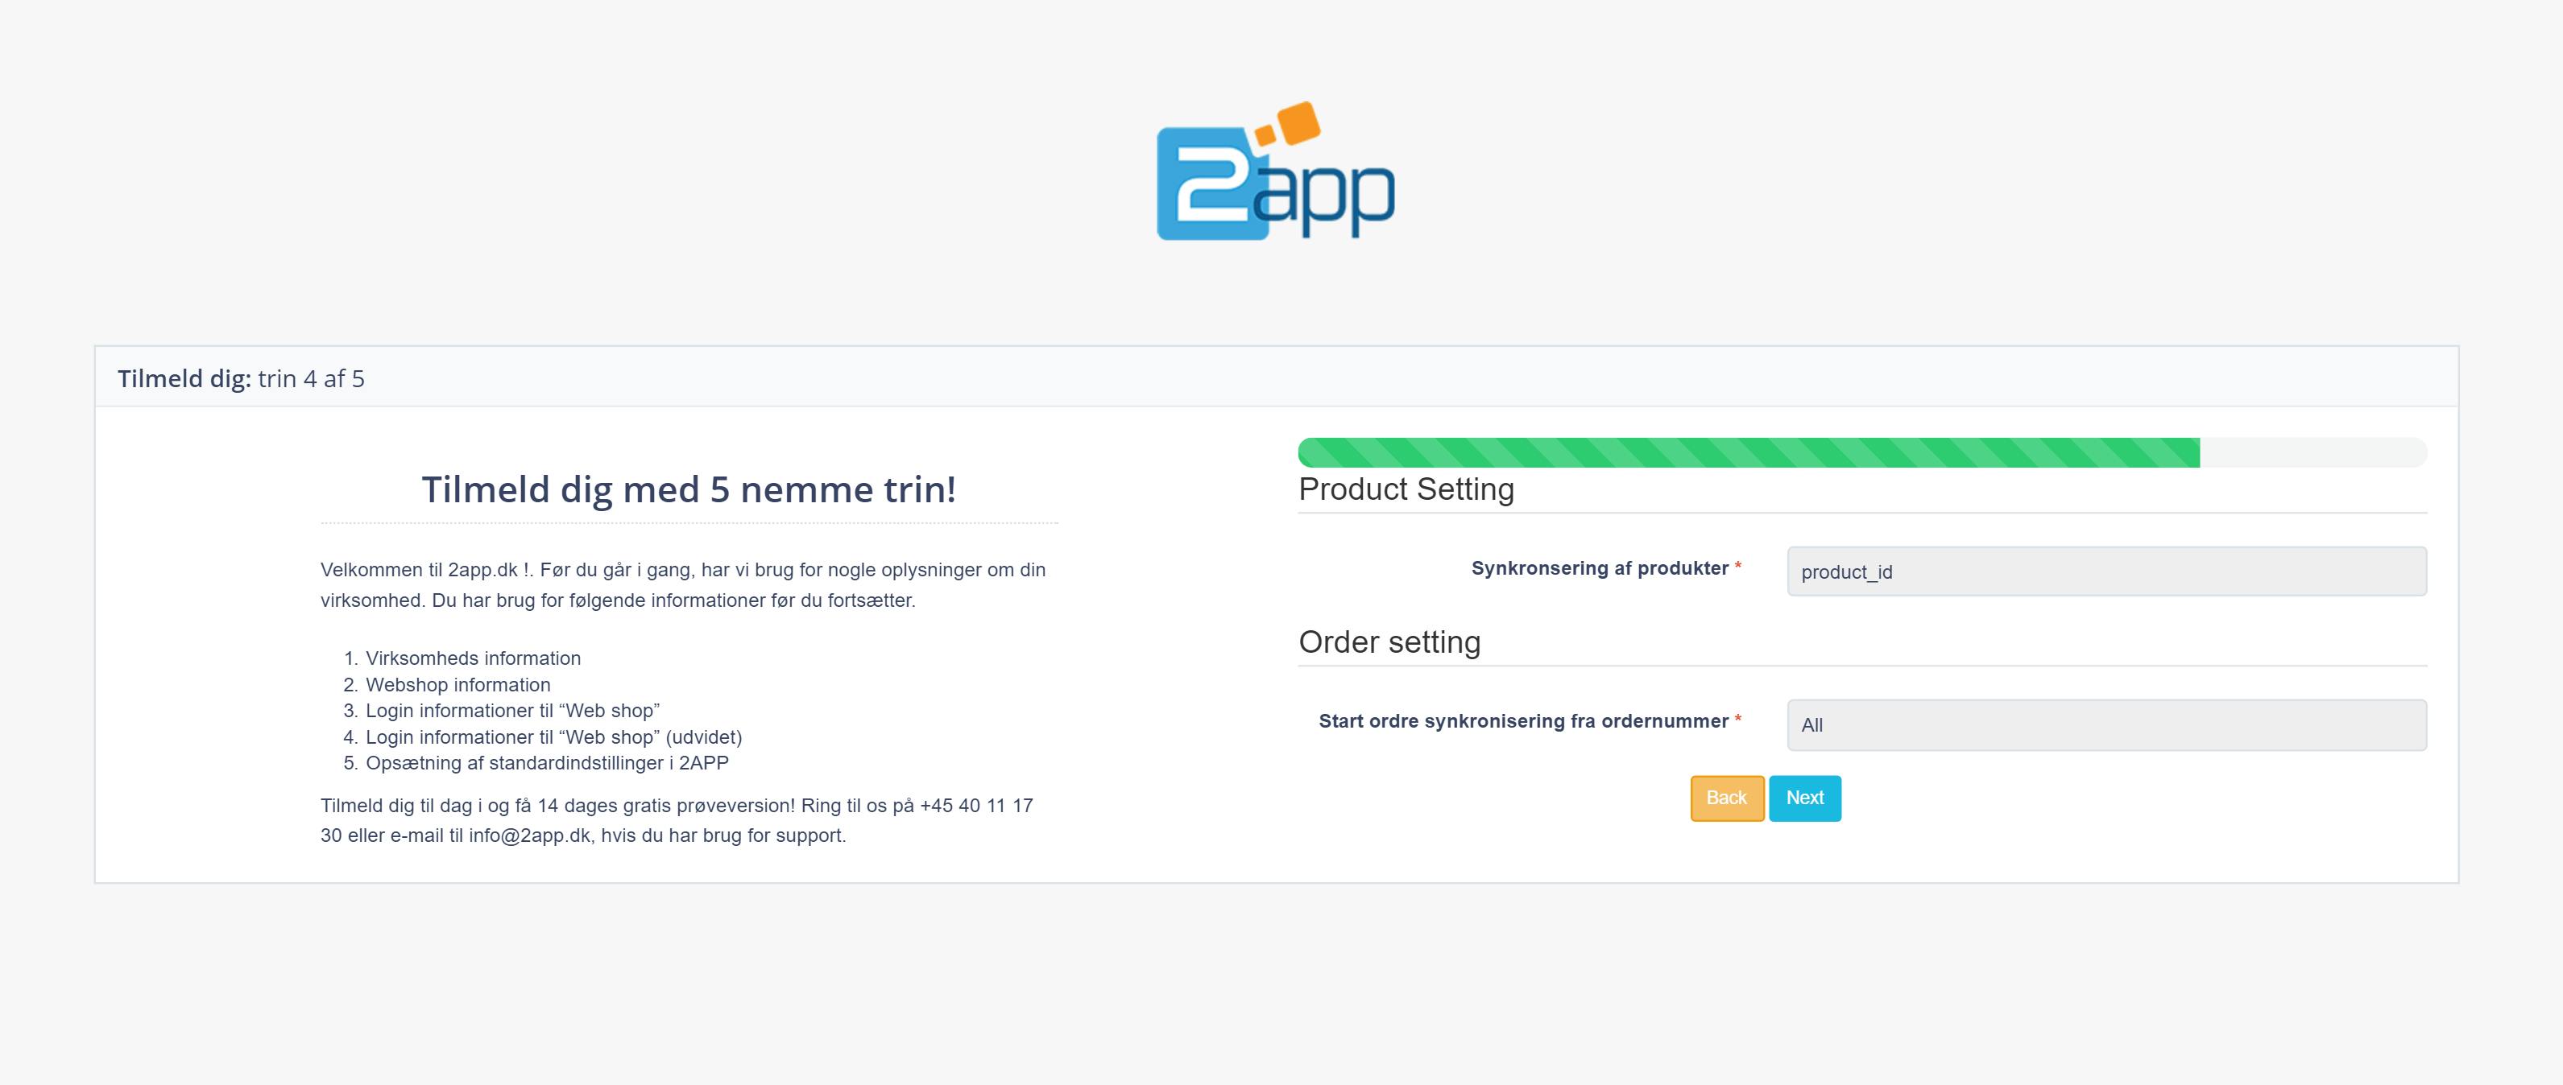Click the '2app.dk' text in welcome paragraph
The image size is (2563, 1085).
(482, 570)
